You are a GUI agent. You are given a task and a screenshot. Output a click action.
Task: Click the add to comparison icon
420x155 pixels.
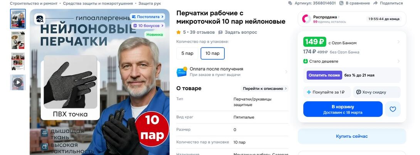341,3
